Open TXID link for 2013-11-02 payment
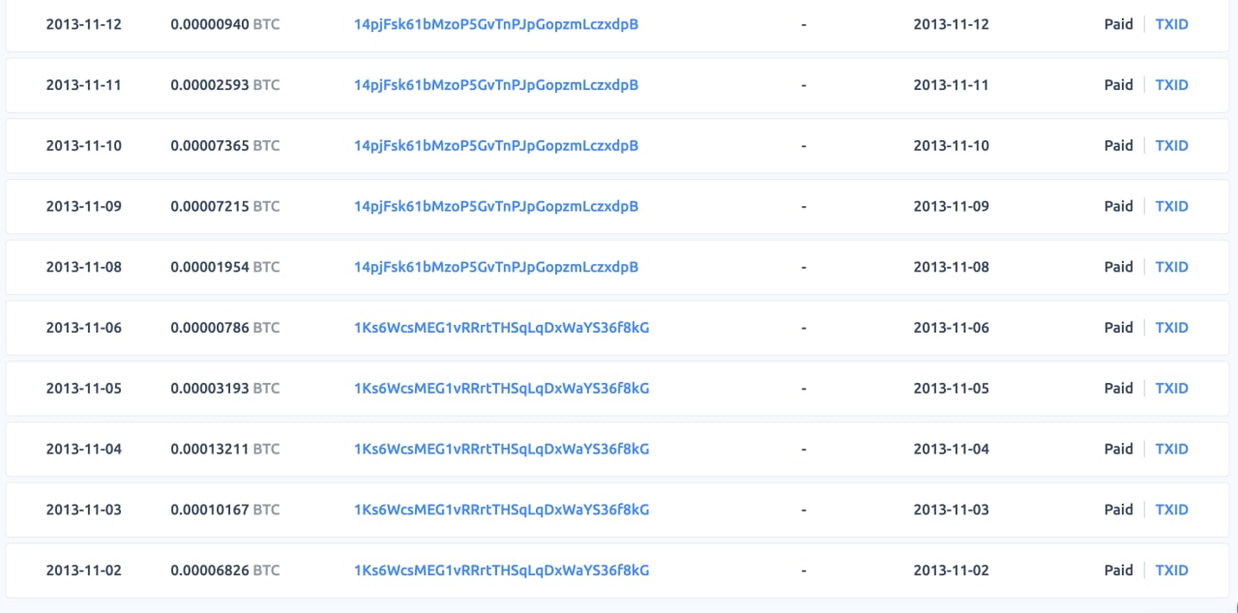Image resolution: width=1238 pixels, height=613 pixels. coord(1171,570)
